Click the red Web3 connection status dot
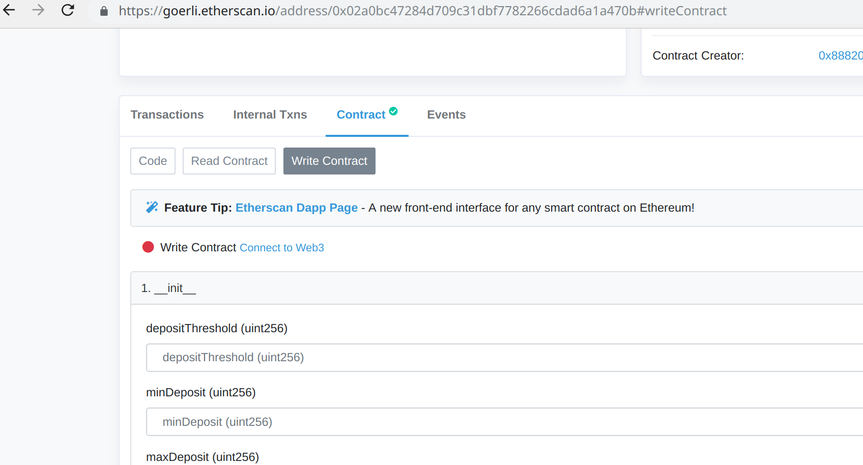Screen dimensions: 863x465 tap(148, 247)
